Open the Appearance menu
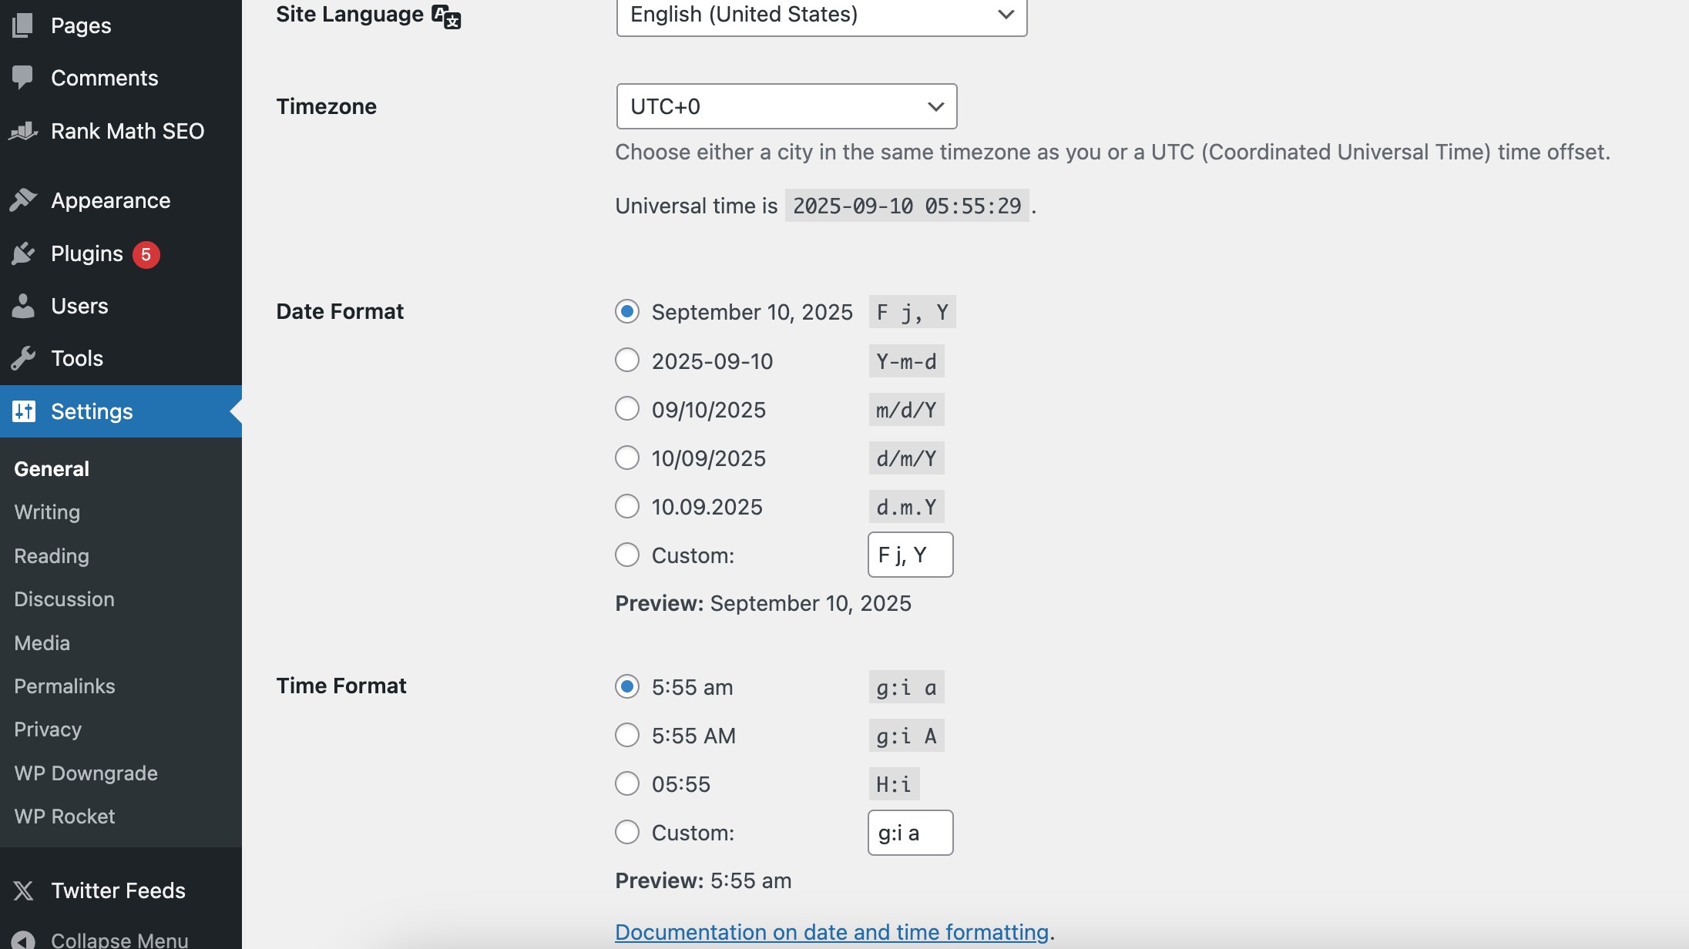 (x=121, y=200)
